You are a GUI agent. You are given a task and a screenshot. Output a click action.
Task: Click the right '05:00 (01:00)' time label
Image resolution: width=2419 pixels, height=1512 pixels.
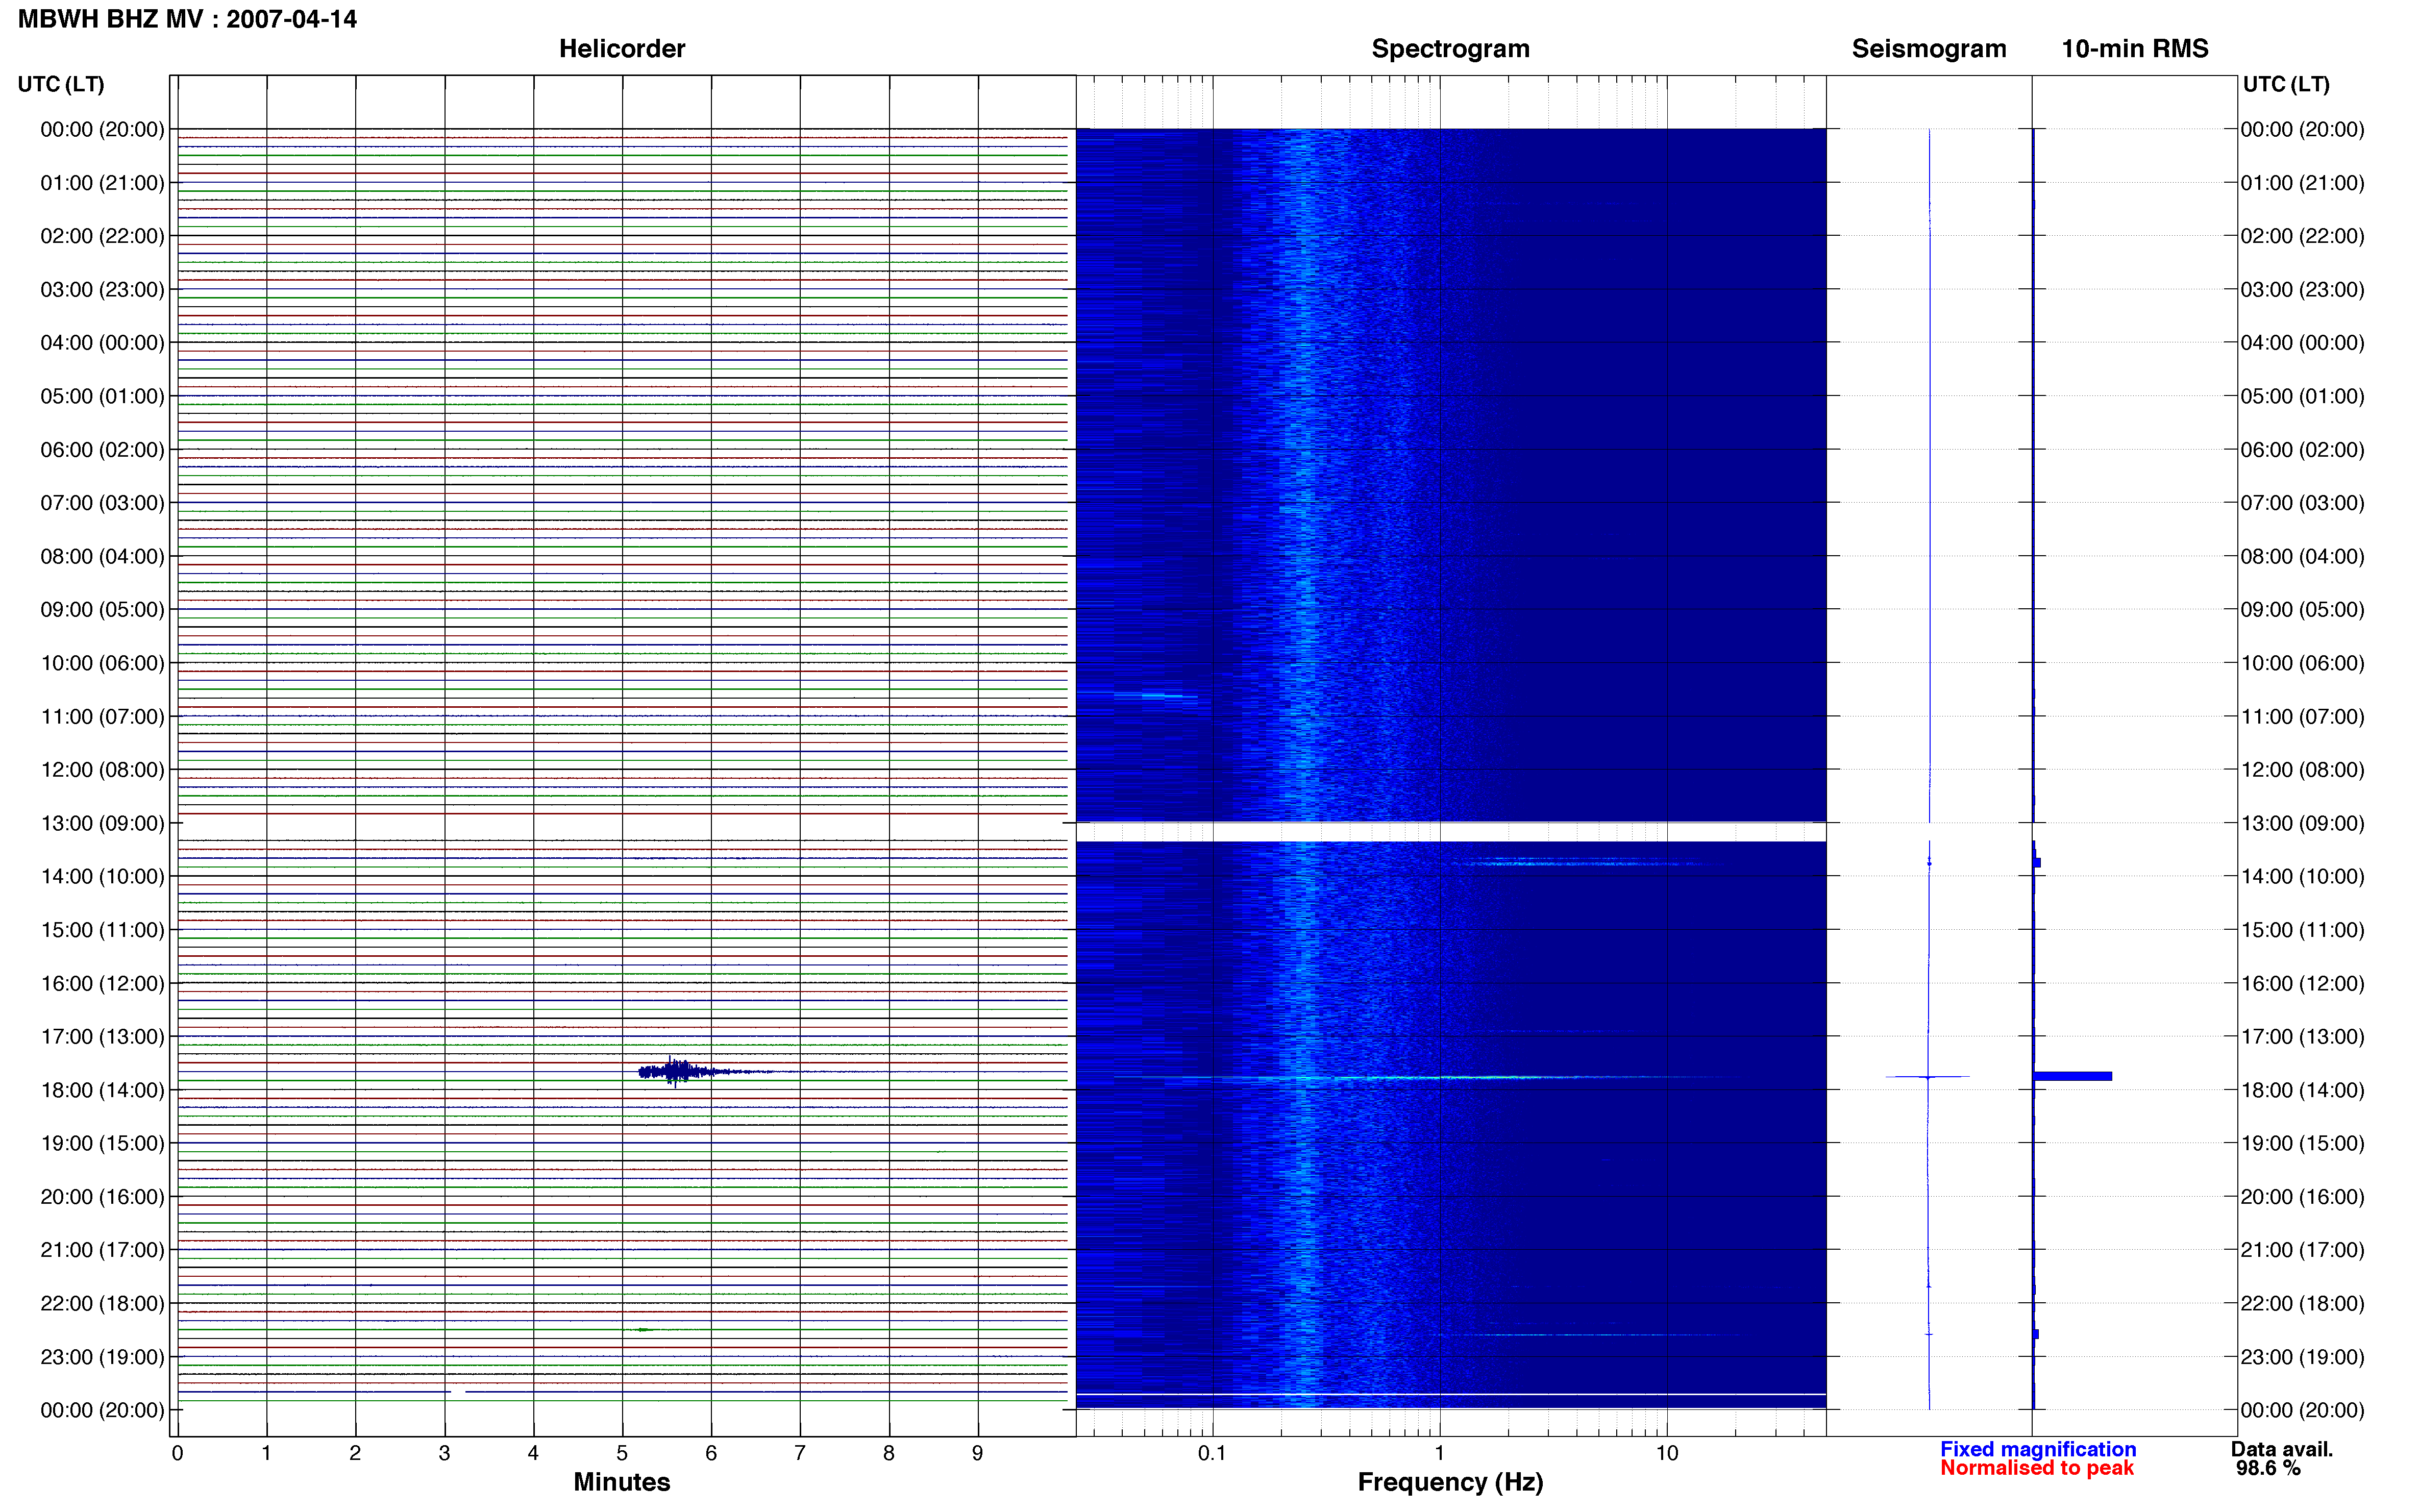click(2302, 396)
